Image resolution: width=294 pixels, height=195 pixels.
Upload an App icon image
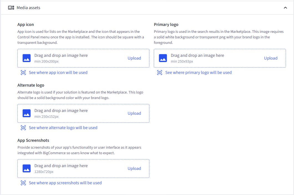134,58
